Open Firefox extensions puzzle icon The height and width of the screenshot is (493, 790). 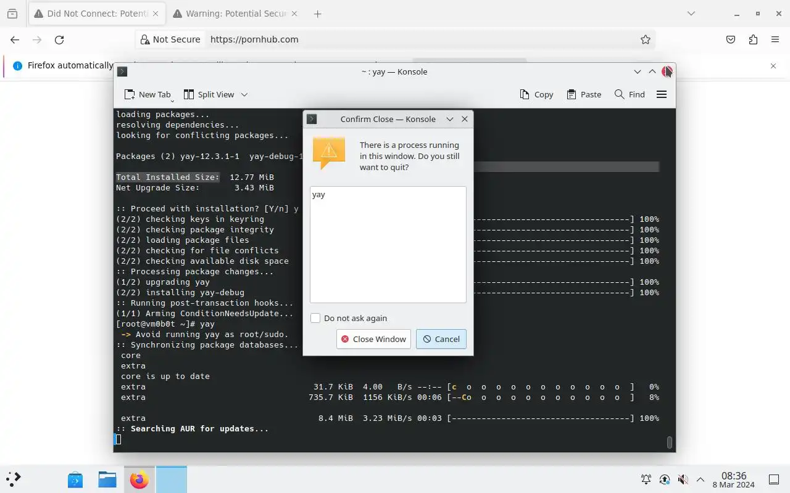pyautogui.click(x=753, y=39)
